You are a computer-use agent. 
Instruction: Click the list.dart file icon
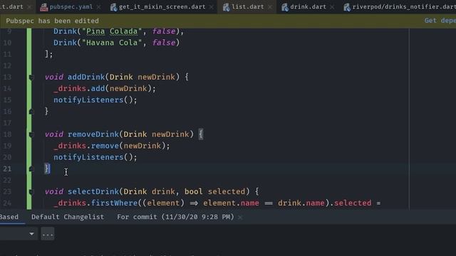pos(227,7)
